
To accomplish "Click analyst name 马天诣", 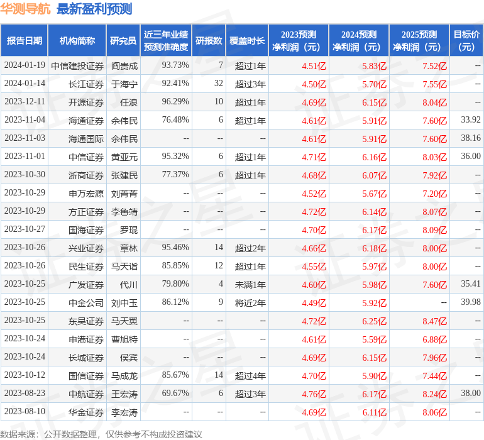I will click(x=124, y=266).
